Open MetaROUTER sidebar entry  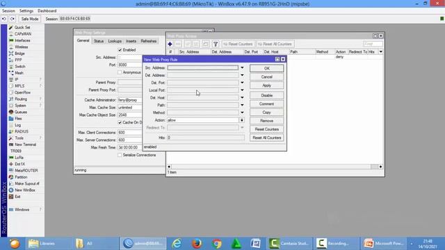point(26,171)
